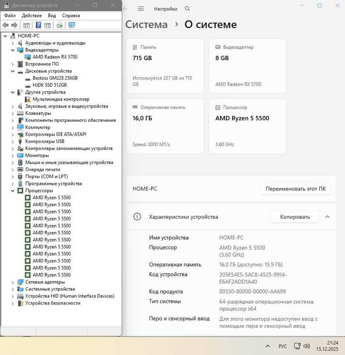Click the HJDK SSD 512GB disk icon
The width and height of the screenshot is (345, 355).
coord(27,85)
